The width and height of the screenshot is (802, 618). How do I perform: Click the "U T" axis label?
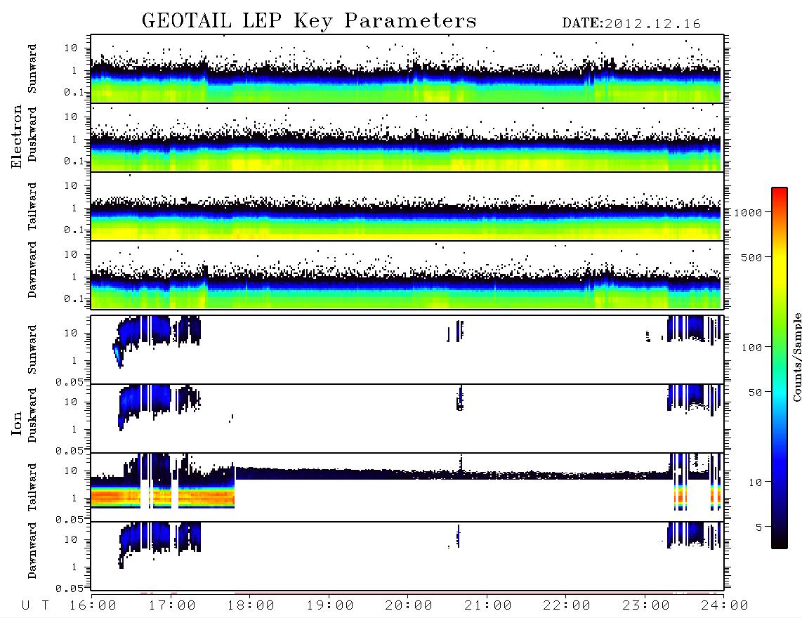(35, 606)
